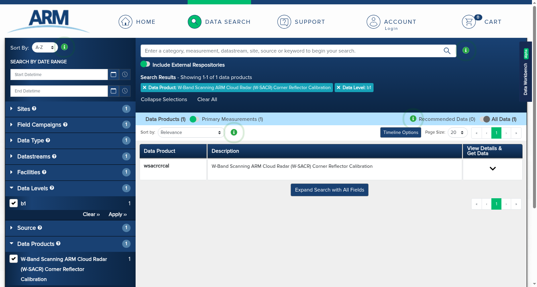Uncheck W-Band Scanning ARM Cloud Radar checkbox
537x287 pixels.
click(14, 259)
